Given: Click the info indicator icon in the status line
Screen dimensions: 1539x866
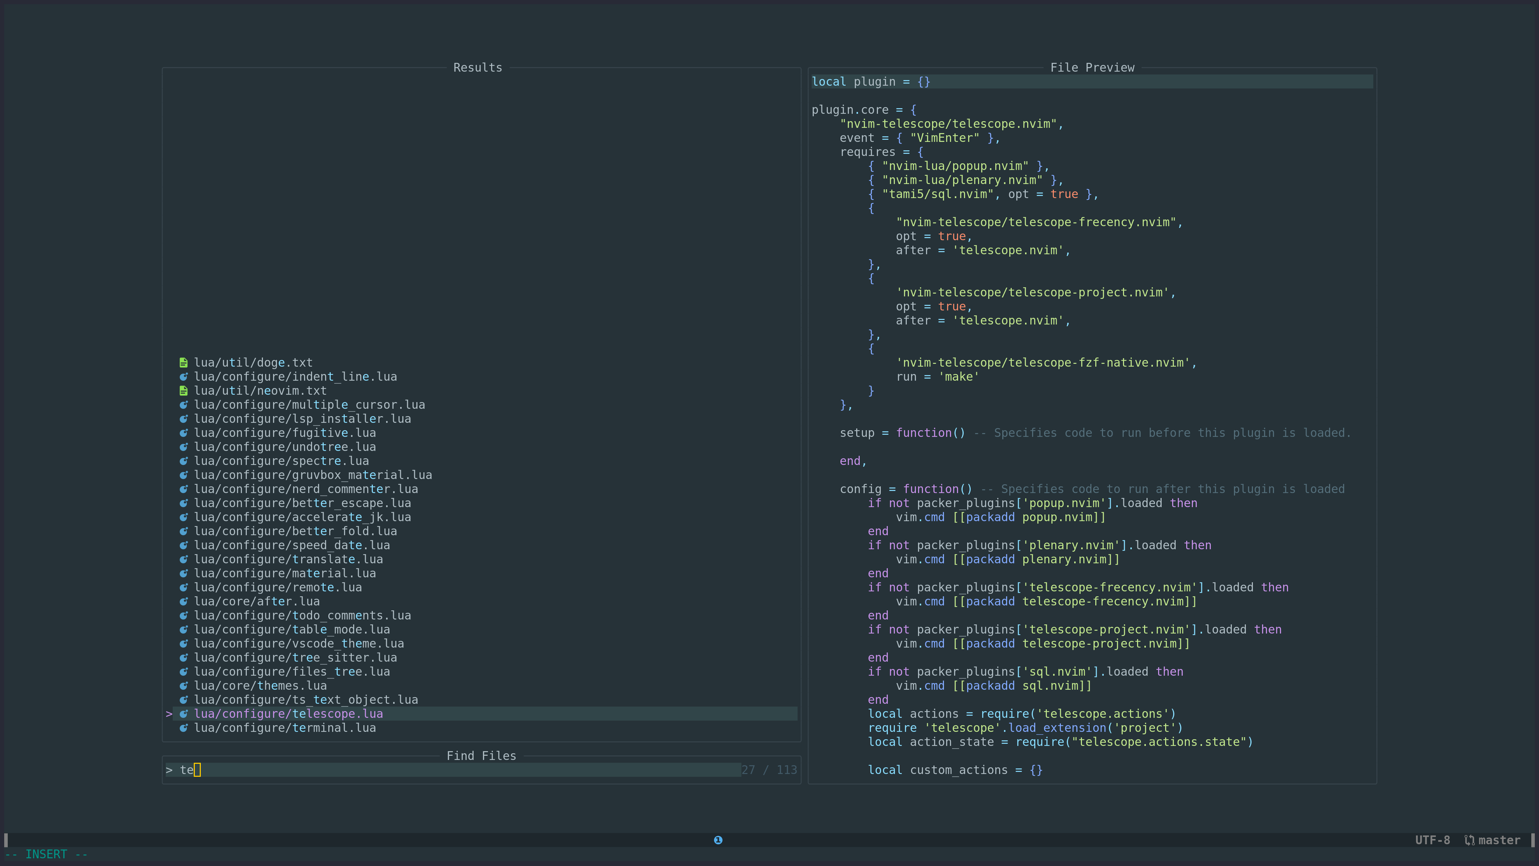Looking at the screenshot, I should click(x=718, y=840).
